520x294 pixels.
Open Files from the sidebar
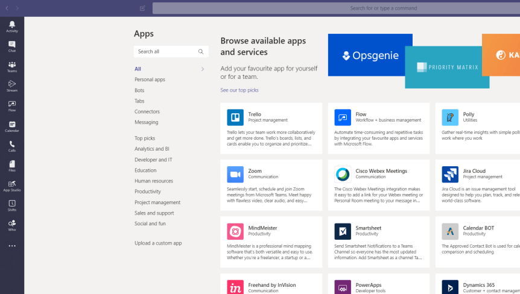click(x=12, y=166)
